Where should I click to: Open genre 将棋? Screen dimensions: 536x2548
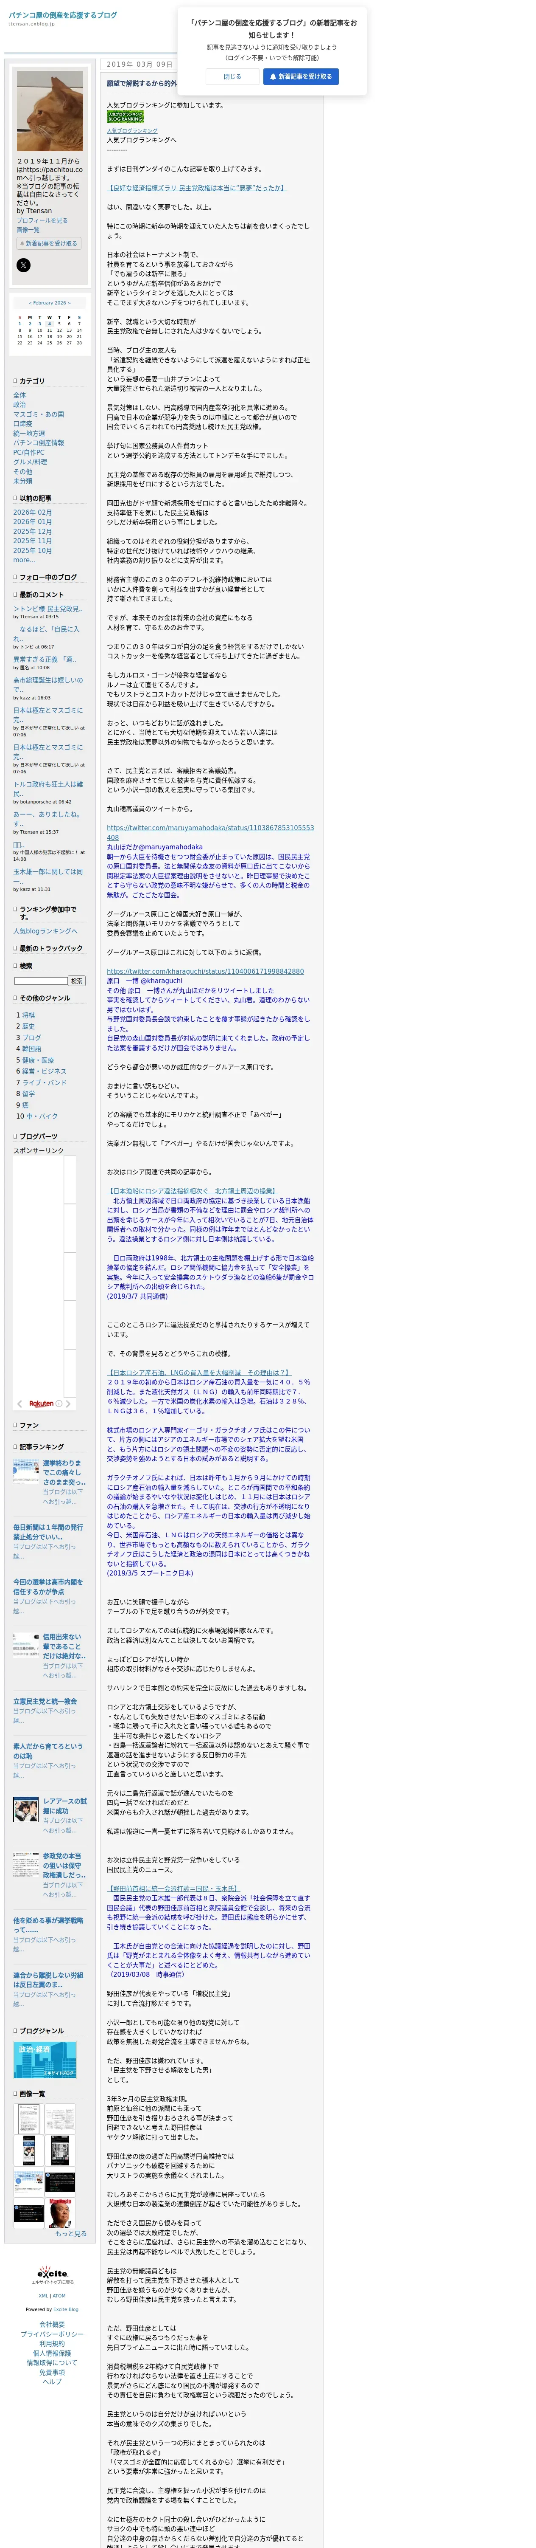[29, 1015]
